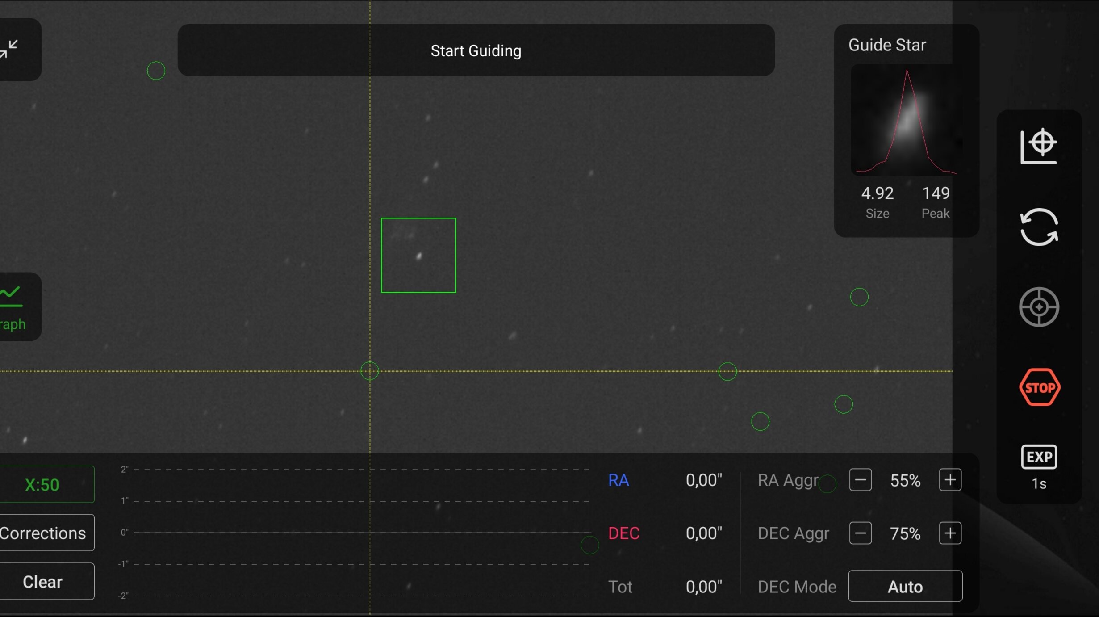Click the star inside green selection box
The width and height of the screenshot is (1099, 617).
(x=419, y=256)
